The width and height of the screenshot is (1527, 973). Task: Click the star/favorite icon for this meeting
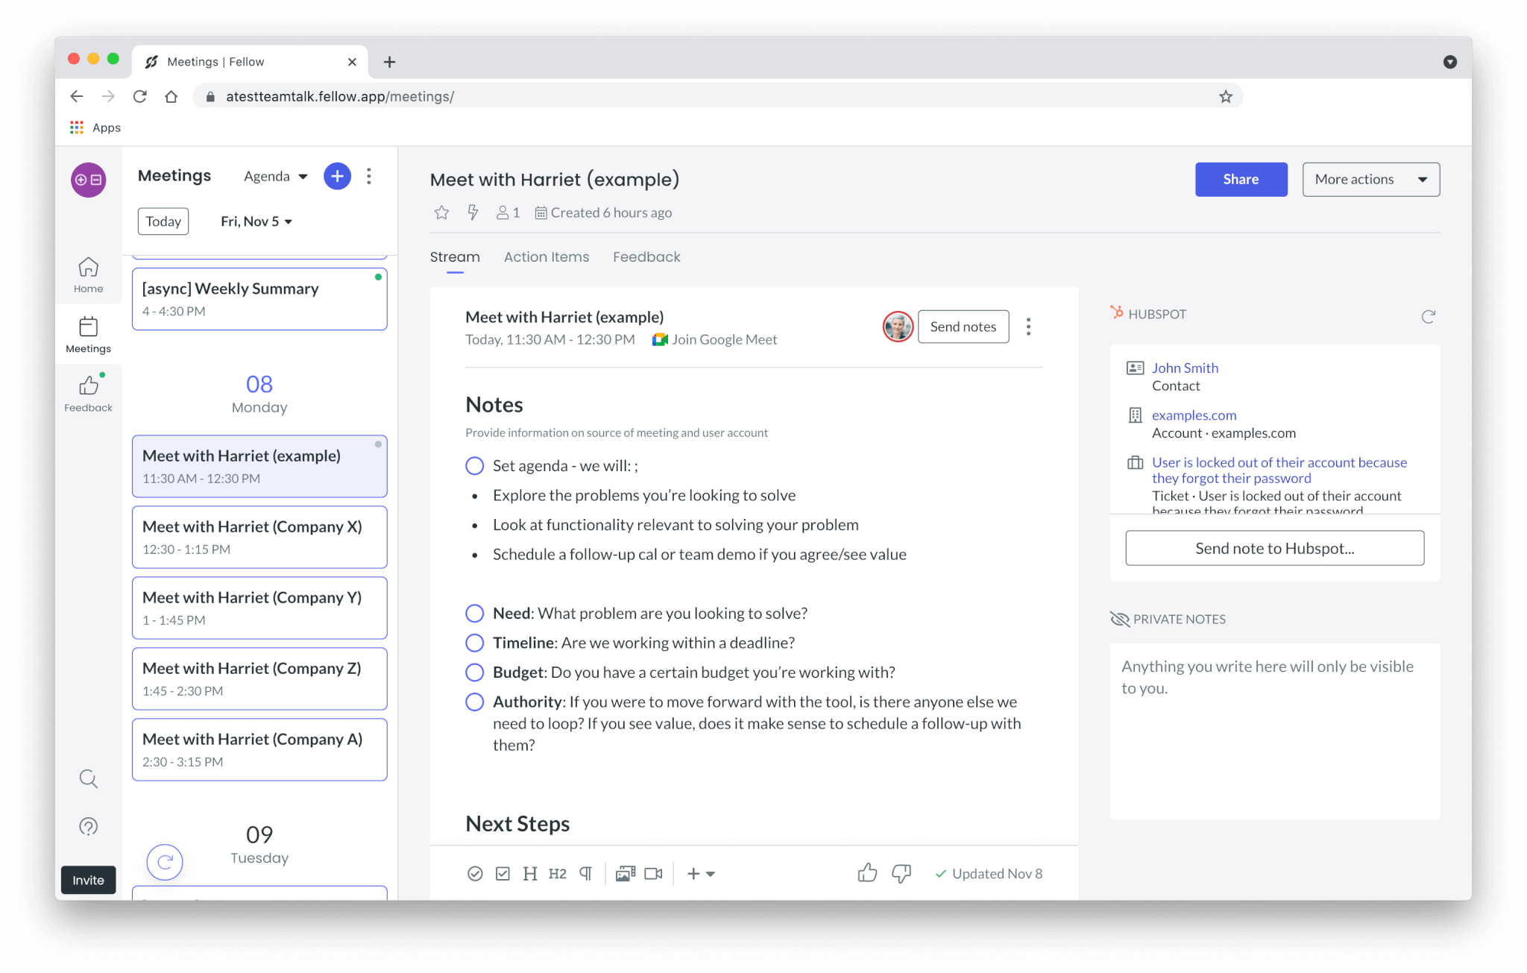(x=442, y=212)
